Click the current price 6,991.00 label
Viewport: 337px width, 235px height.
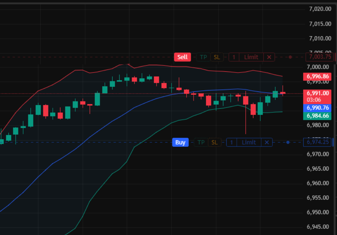click(x=318, y=93)
